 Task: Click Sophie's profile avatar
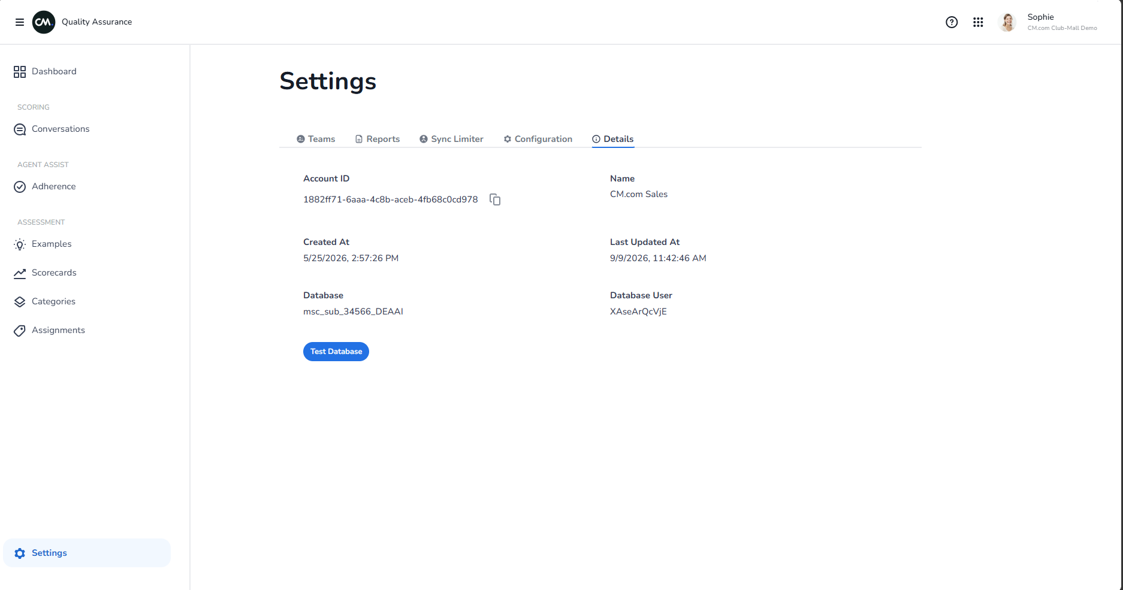[1007, 22]
